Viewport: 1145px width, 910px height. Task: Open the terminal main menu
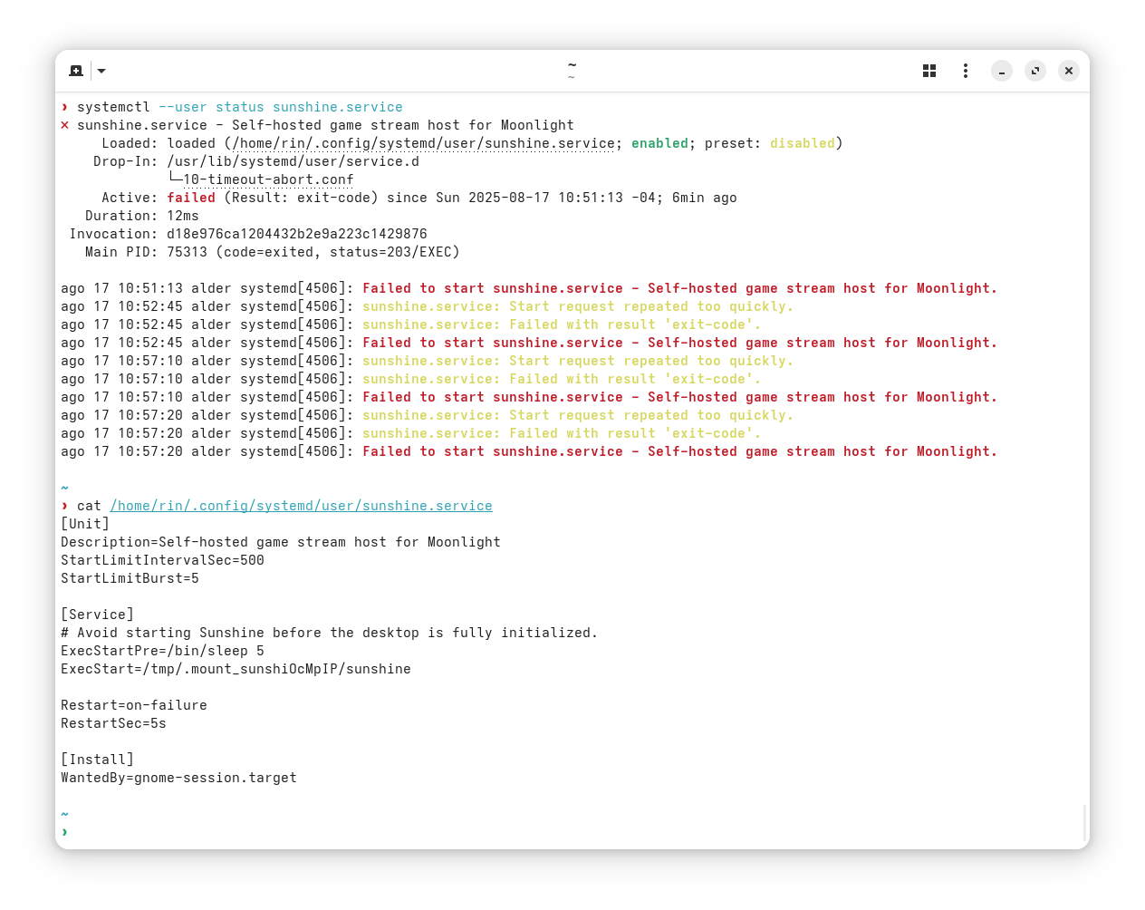click(x=966, y=71)
